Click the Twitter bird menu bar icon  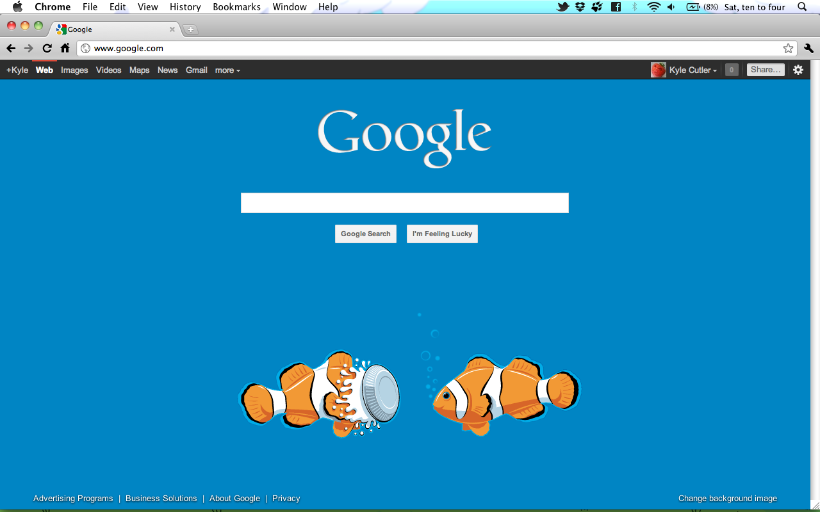[562, 7]
